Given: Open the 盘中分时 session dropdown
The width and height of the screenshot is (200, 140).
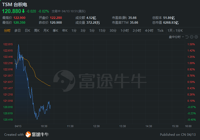Looking at the screenshot, I should (x=176, y=37).
